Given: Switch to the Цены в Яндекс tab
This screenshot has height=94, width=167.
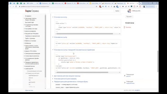Looking at the screenshot, I should click(95, 3).
